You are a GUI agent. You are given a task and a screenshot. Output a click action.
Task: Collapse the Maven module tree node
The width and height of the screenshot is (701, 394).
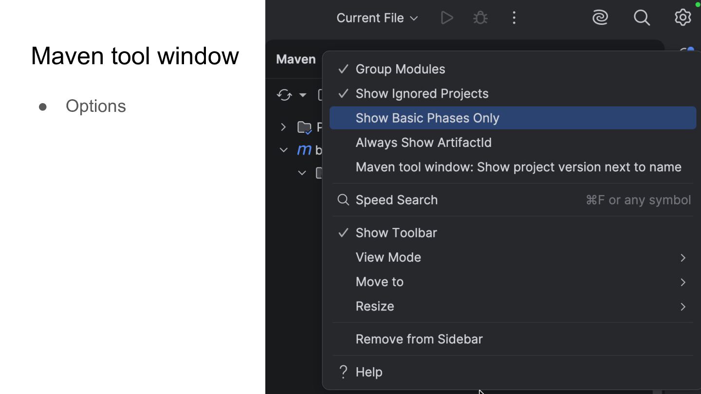click(x=284, y=150)
